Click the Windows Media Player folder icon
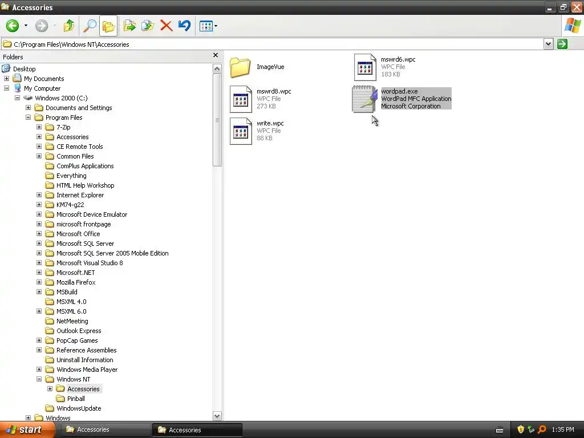 (50, 370)
